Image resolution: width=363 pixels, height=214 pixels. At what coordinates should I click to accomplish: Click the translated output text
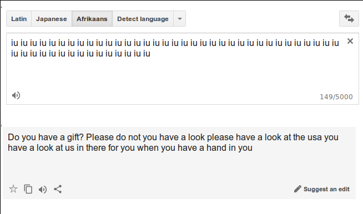pyautogui.click(x=173, y=142)
